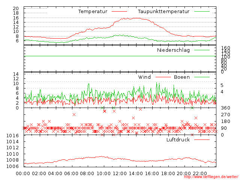Click the 180 wind direction axis label
The image size is (240, 180).
[225, 121]
